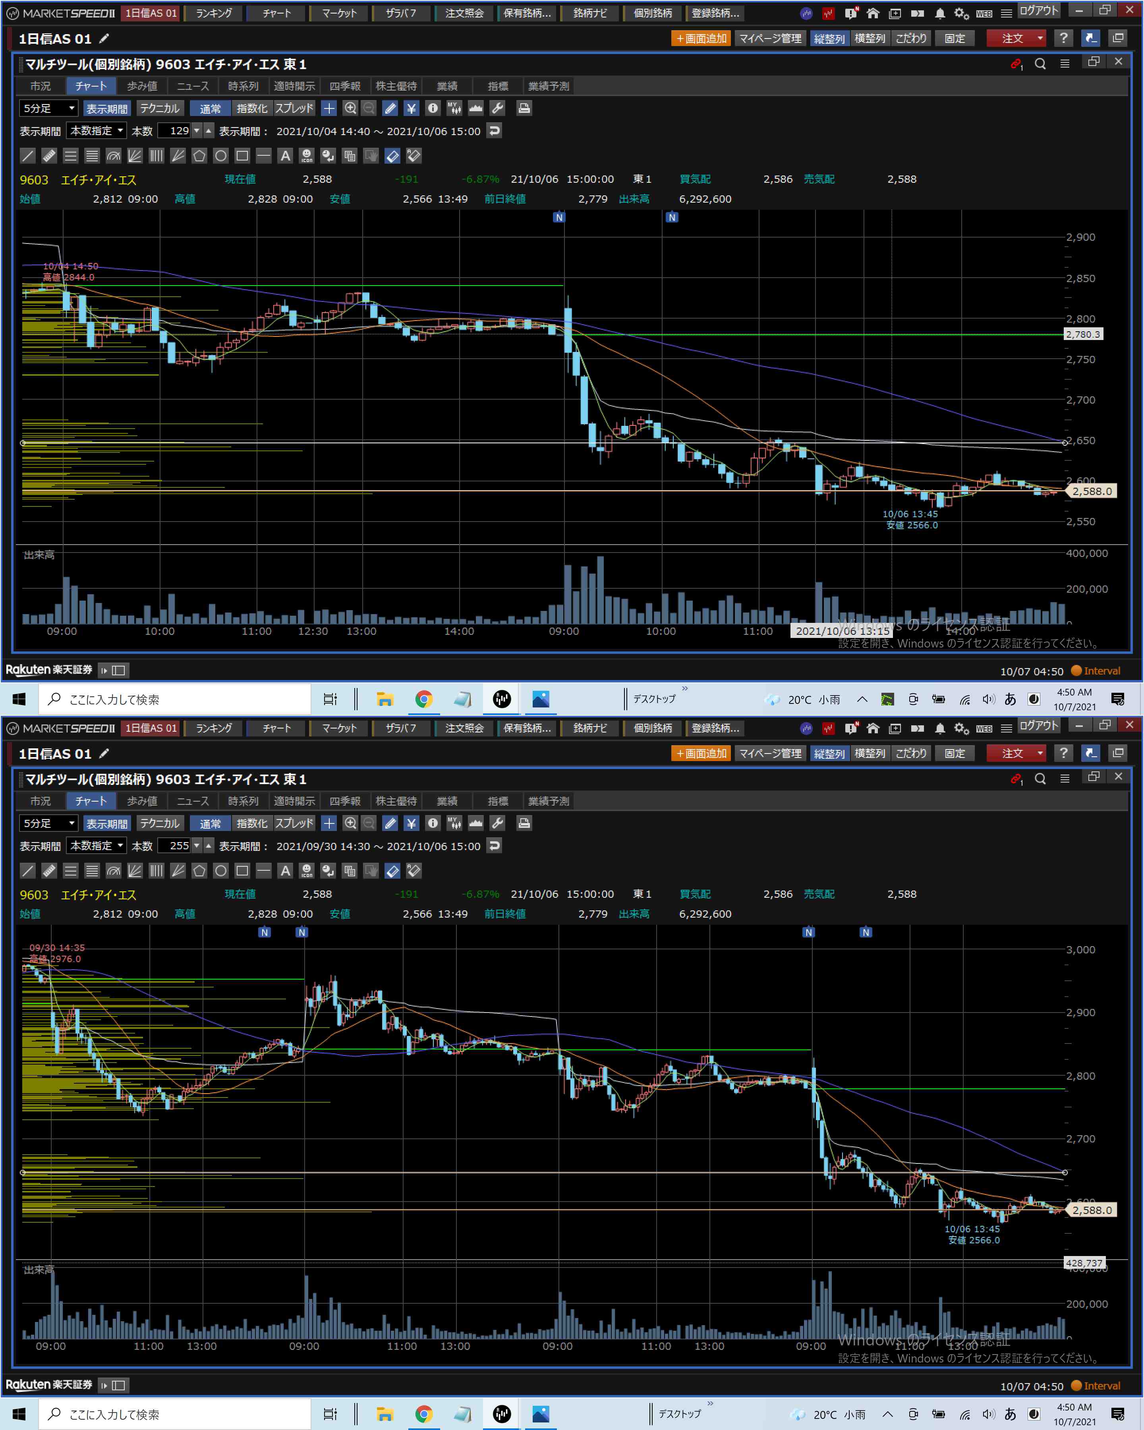
Task: Expand the 注文 order dropdown arrow in top window
Action: [x=1040, y=39]
